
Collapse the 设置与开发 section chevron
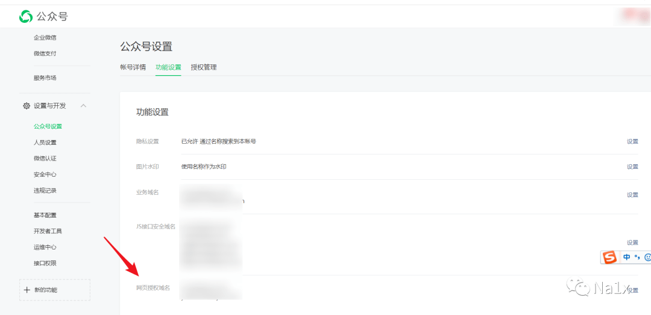coord(83,106)
